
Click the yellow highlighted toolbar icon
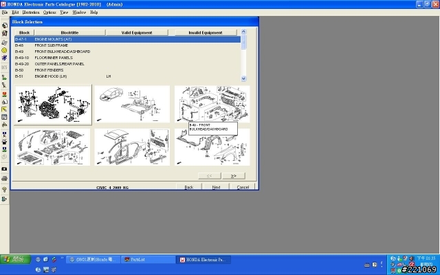coord(4,109)
